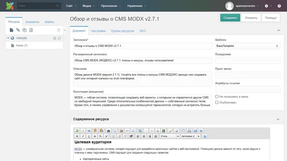Switch to the Файлы tab

coord(49,22)
